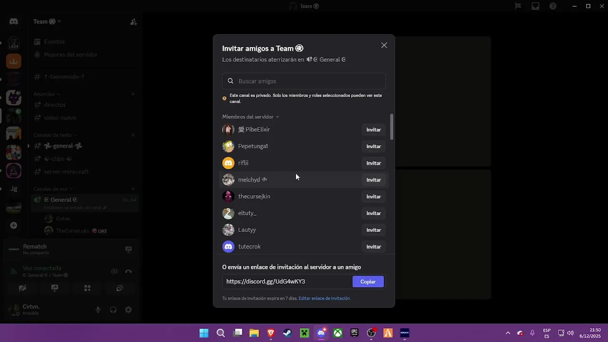Open the LAD4 server icon
Viewport: 608px width, 342px height.
point(14,43)
